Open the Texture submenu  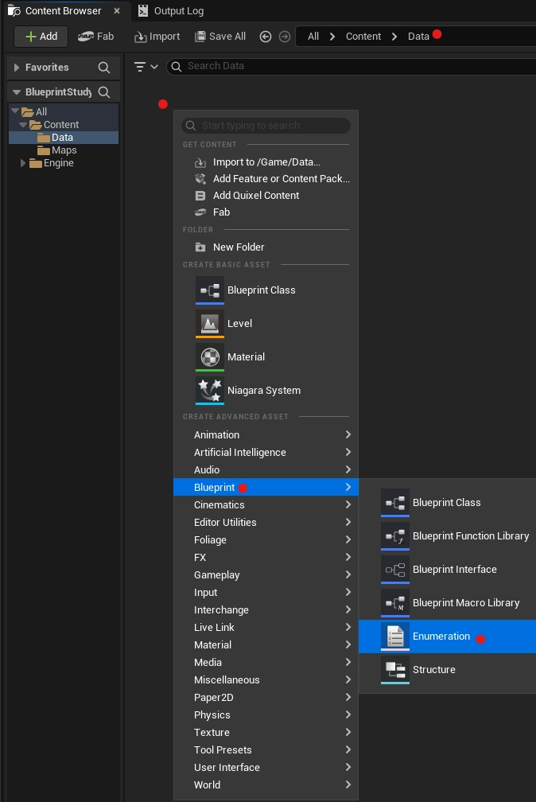[266, 733]
